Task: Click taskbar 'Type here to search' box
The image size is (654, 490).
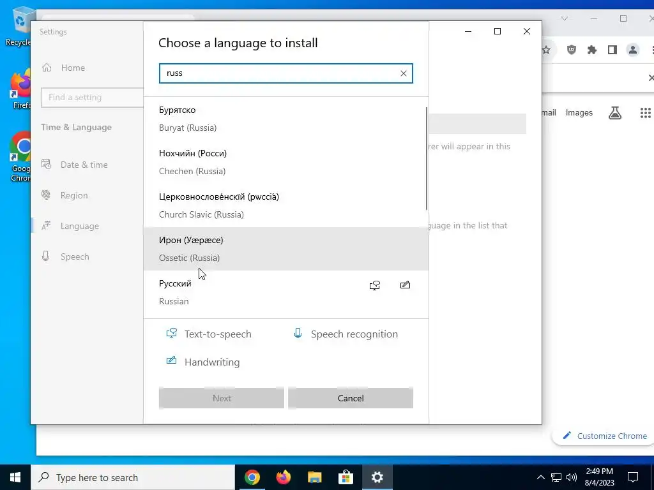Action: 133,477
